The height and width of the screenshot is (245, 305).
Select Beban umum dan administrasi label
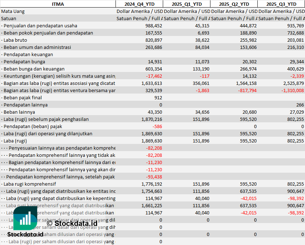click(37, 47)
